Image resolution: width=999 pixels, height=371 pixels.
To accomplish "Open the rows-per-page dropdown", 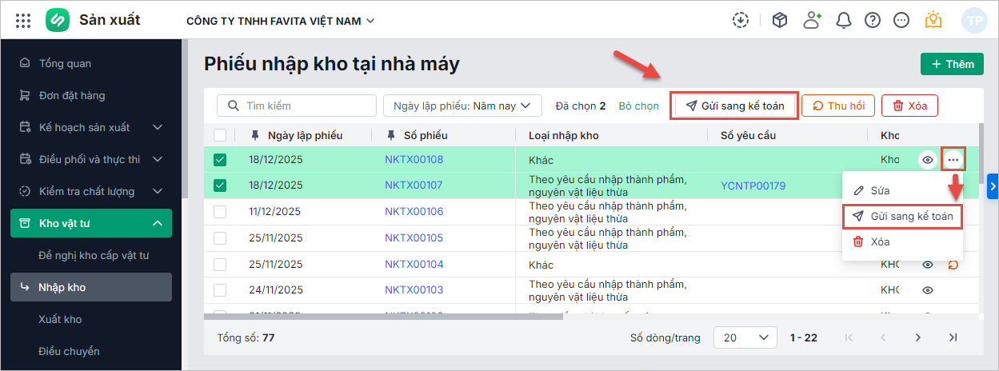I will click(743, 337).
